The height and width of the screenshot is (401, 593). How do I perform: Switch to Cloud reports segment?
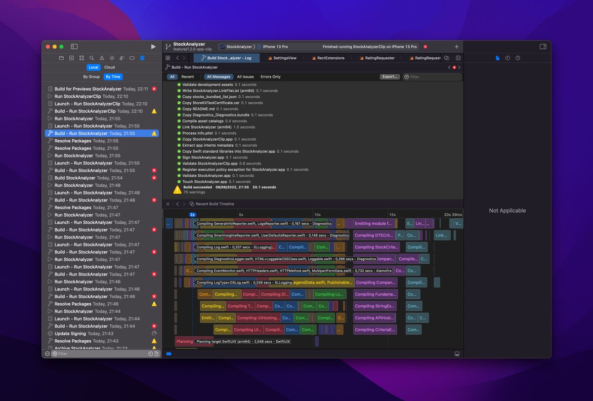click(110, 67)
